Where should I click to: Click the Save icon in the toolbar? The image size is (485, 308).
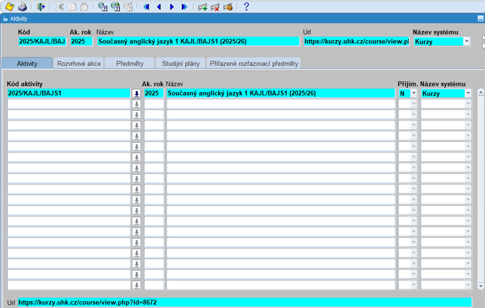pyautogui.click(x=9, y=7)
